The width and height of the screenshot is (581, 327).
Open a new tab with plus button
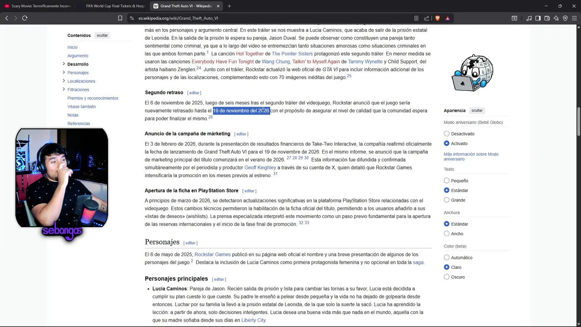click(x=229, y=6)
